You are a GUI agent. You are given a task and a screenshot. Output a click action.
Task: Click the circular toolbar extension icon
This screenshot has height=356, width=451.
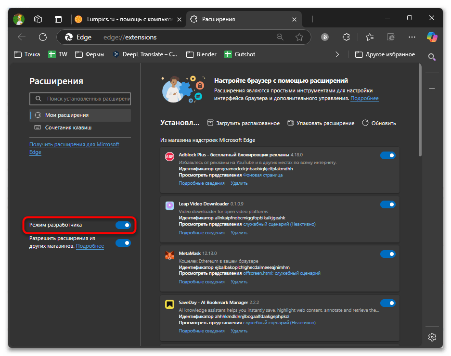325,37
